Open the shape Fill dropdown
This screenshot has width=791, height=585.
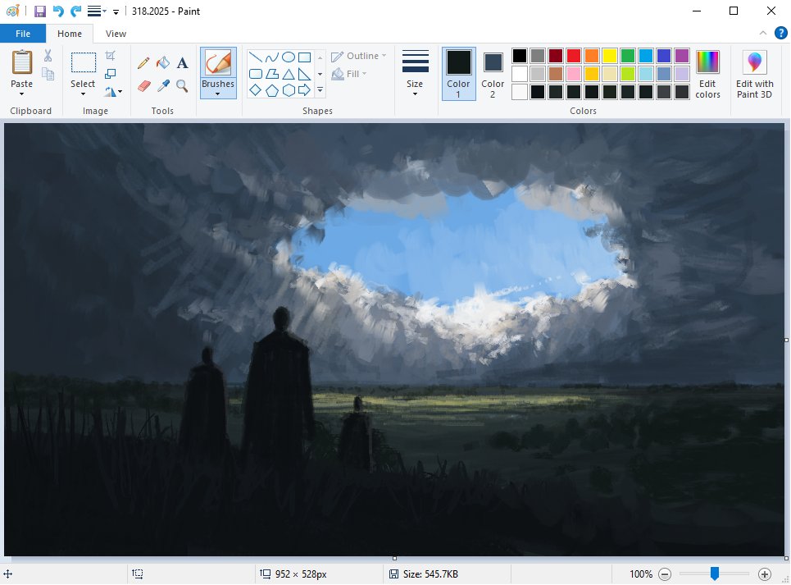[x=348, y=74]
